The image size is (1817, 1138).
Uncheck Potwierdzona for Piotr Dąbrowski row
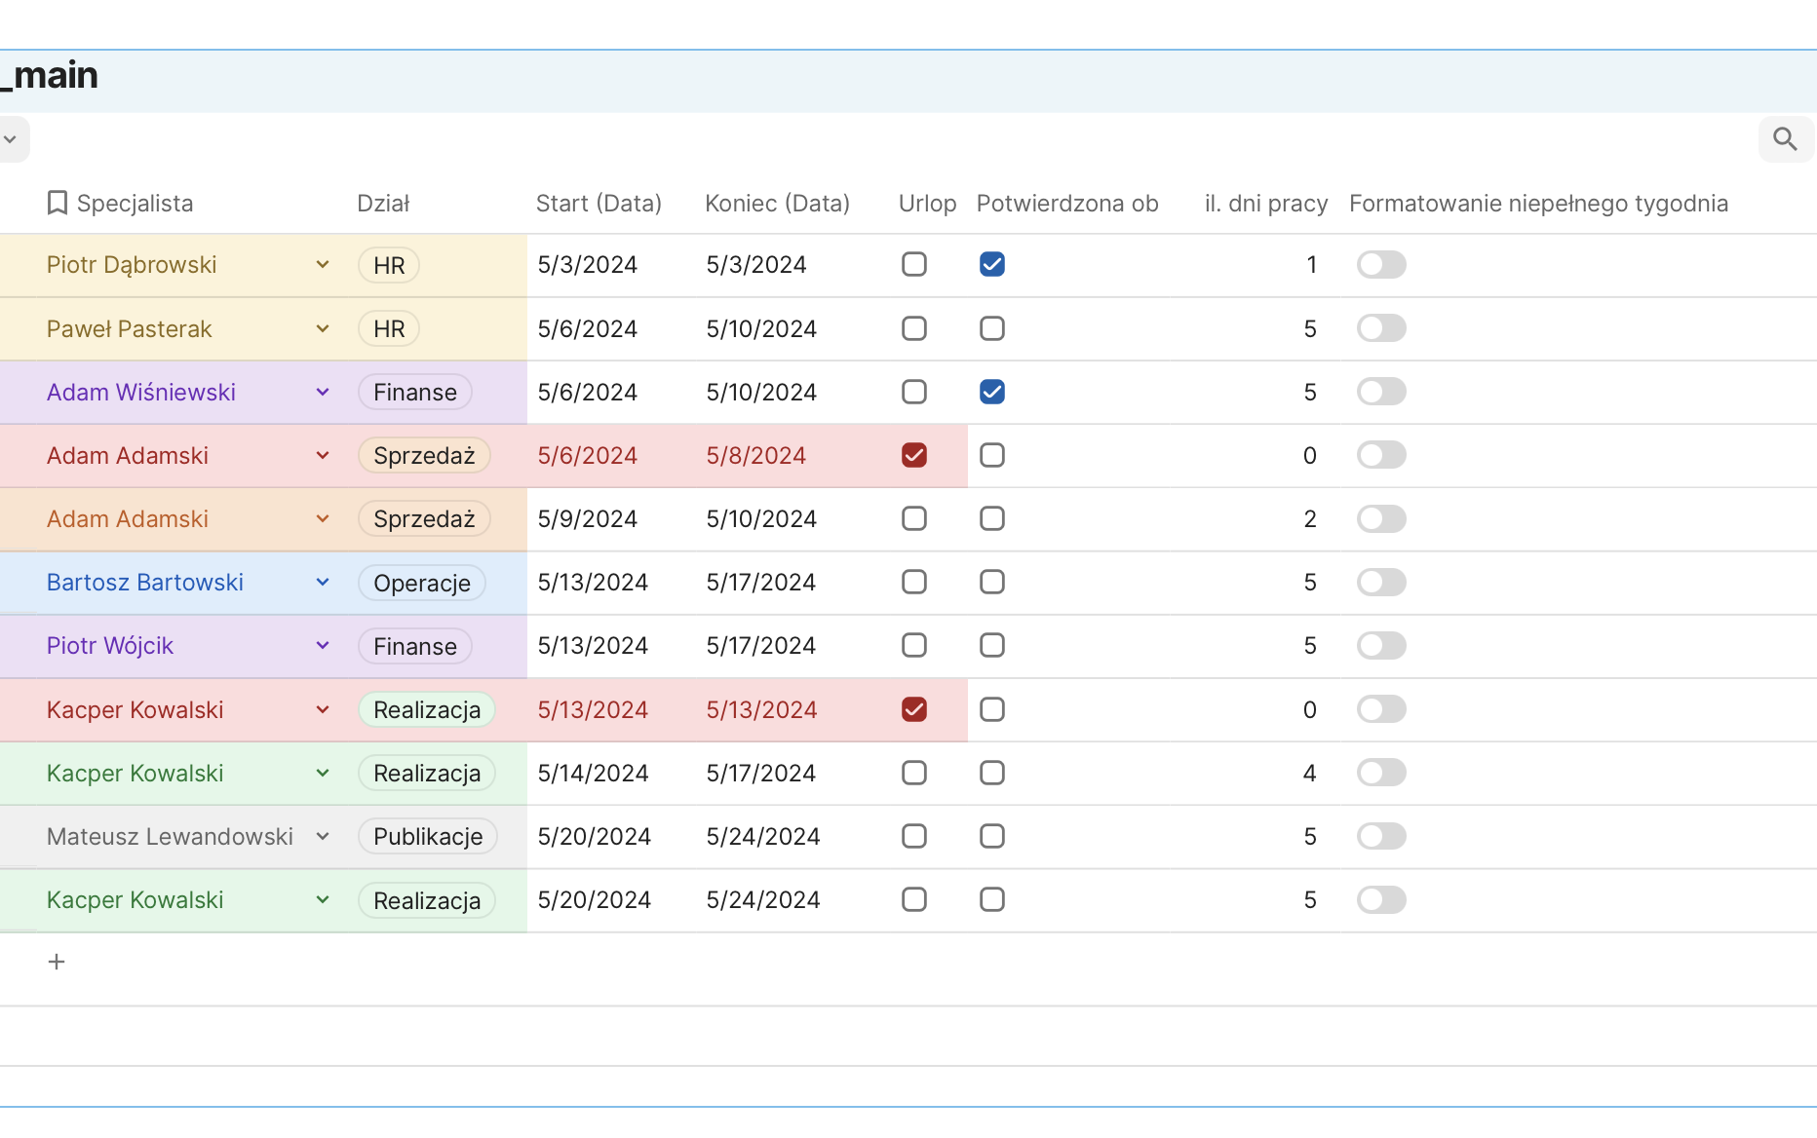pos(992,264)
